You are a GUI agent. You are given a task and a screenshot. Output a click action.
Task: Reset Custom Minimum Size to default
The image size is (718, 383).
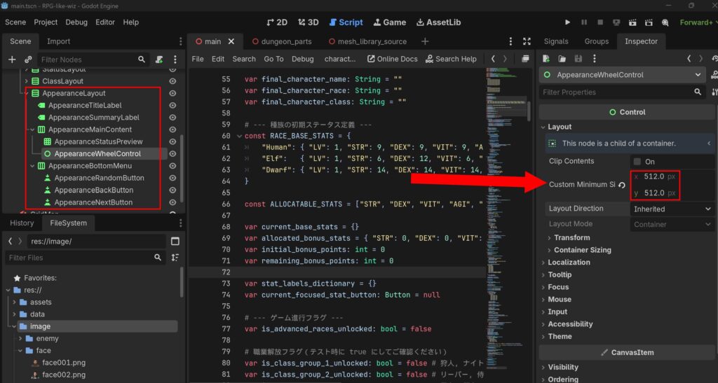coord(622,185)
